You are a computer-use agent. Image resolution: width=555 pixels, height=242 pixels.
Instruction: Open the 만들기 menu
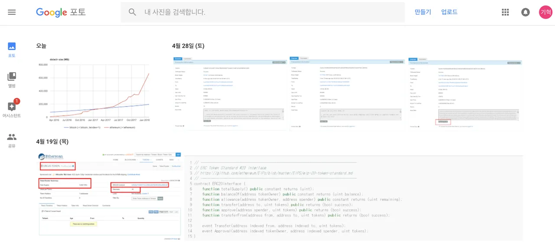[423, 12]
